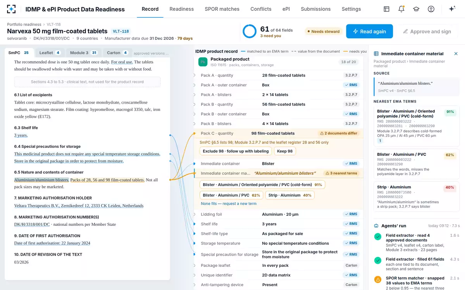This screenshot has width=465, height=290.
Task: Open the SPOR matches tab
Action: pos(222,9)
